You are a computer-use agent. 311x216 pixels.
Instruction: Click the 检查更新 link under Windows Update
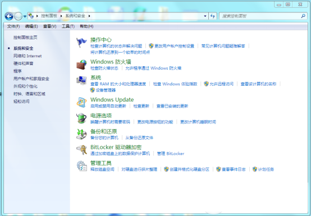click(x=141, y=106)
